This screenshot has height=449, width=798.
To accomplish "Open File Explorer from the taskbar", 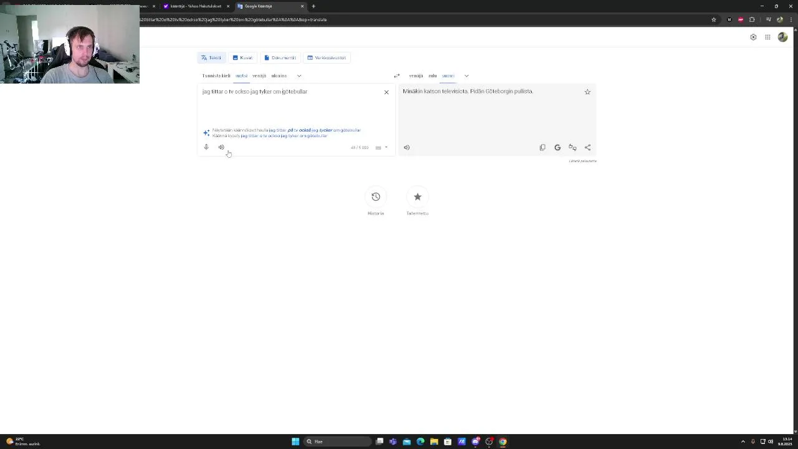I will coord(434,442).
